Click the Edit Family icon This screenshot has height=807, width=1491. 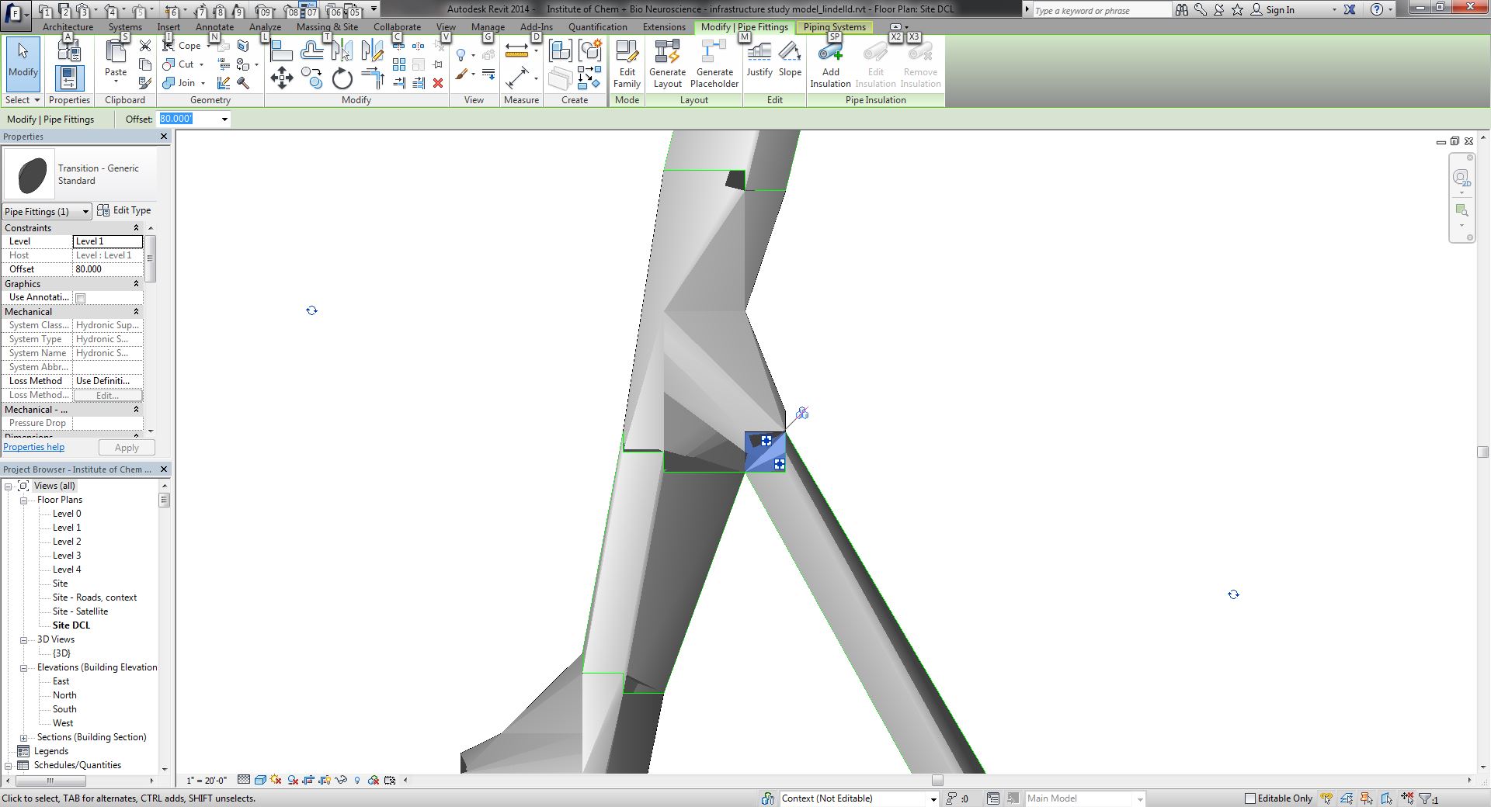(x=626, y=64)
